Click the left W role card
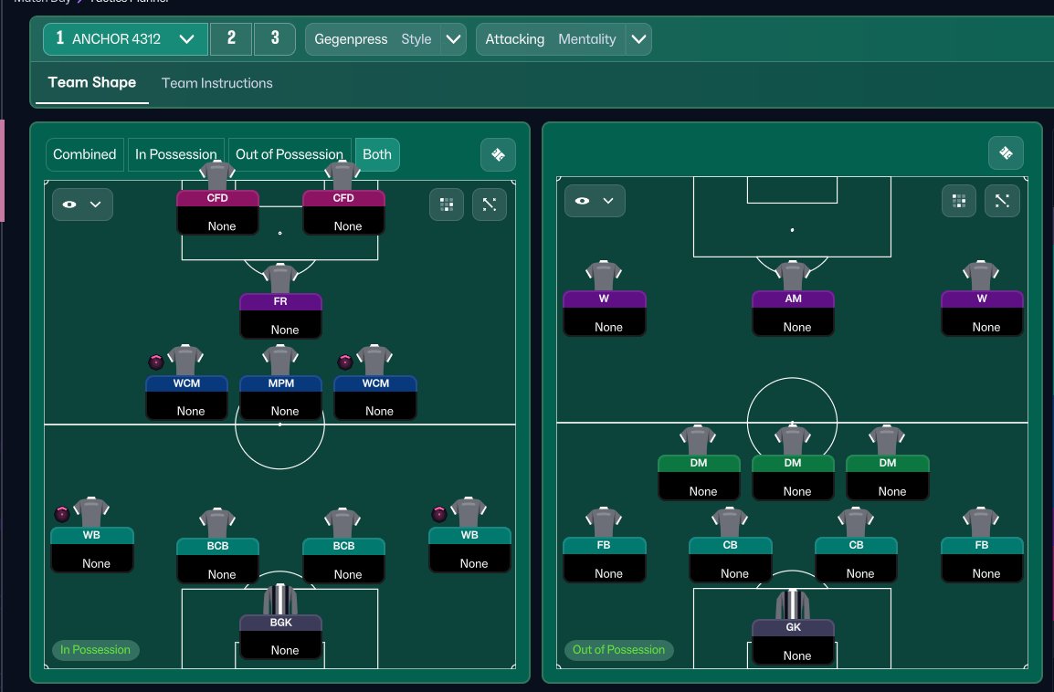This screenshot has width=1054, height=692. coord(605,313)
